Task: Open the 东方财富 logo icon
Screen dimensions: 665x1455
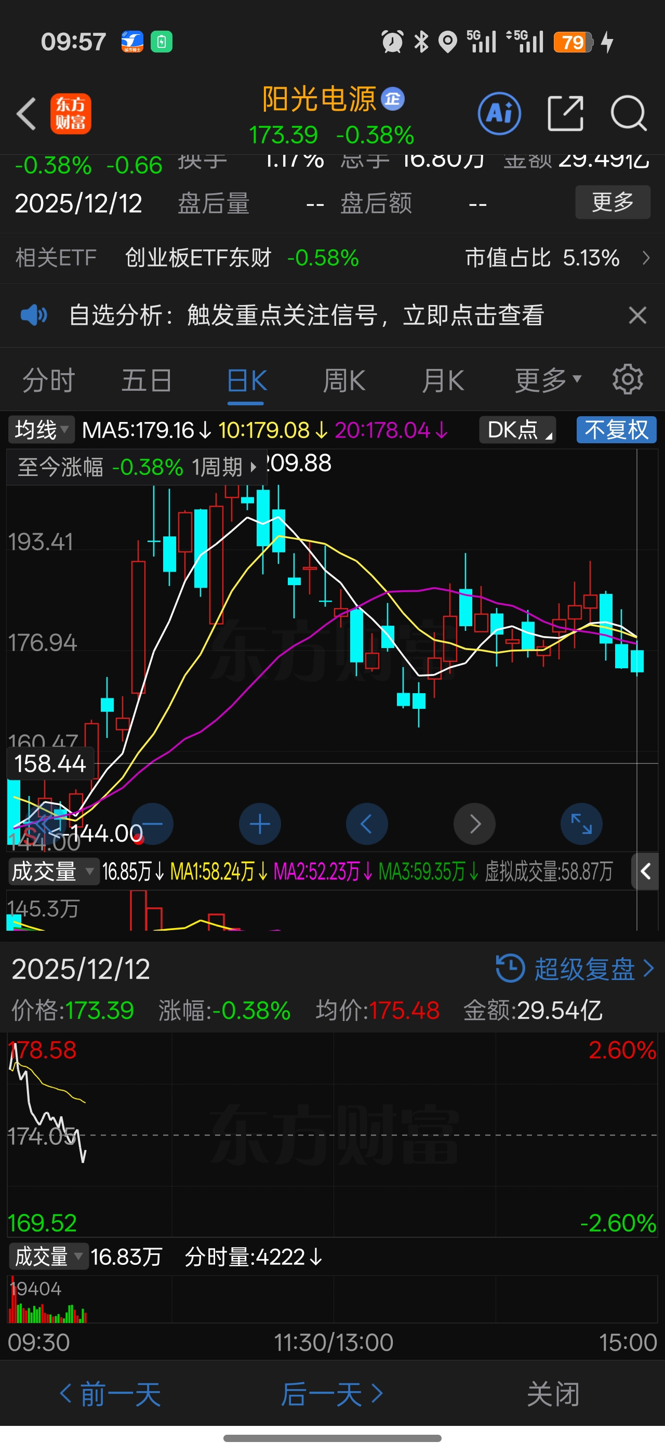Action: click(71, 113)
